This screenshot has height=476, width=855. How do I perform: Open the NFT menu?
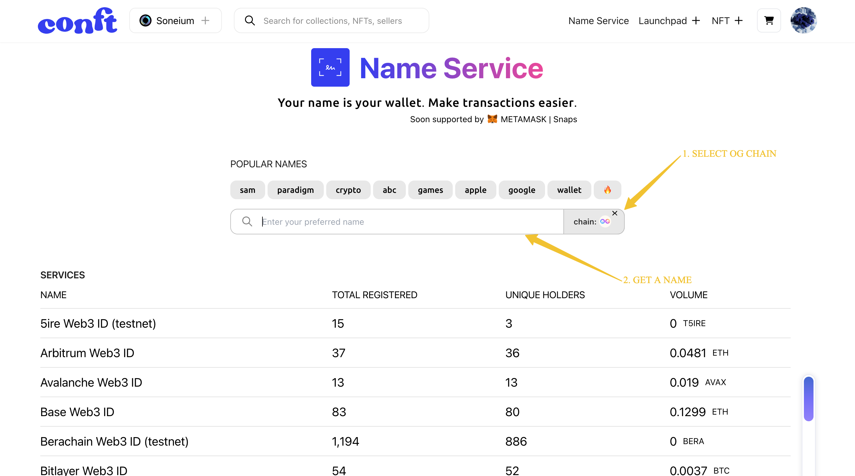(727, 20)
